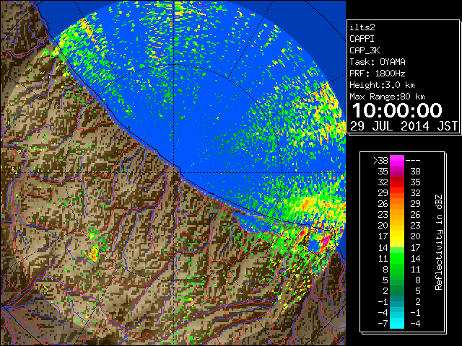462x346 pixels.
Task: Pick the red band of the color bar
Action: pyautogui.click(x=397, y=182)
